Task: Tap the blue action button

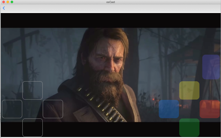Action: 169,109
